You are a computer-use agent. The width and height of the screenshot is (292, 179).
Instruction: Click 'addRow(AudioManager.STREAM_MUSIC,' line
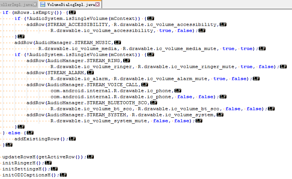tap(64, 43)
